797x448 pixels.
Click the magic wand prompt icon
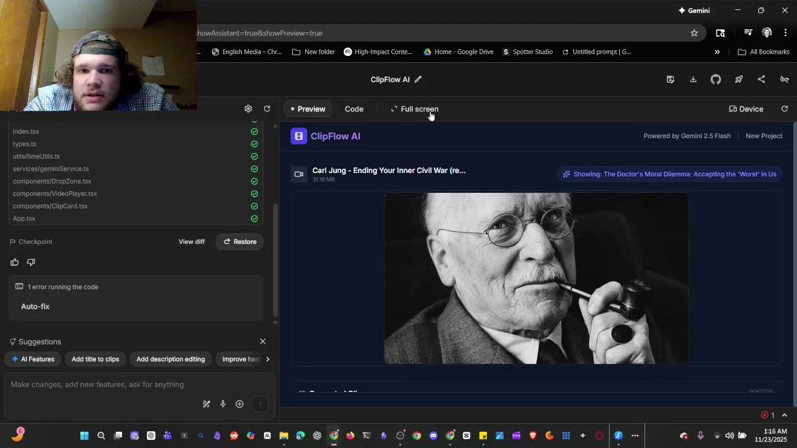206,404
